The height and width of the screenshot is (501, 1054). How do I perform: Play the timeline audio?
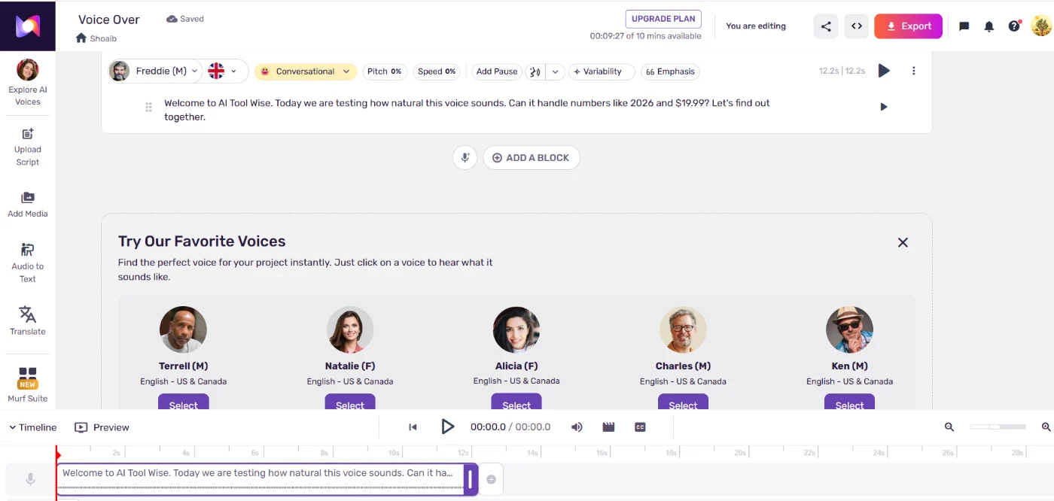coord(447,427)
